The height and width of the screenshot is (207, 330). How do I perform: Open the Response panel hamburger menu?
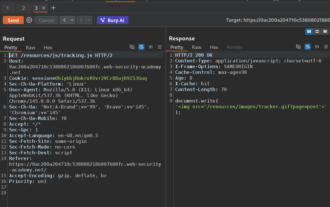pos(326,47)
